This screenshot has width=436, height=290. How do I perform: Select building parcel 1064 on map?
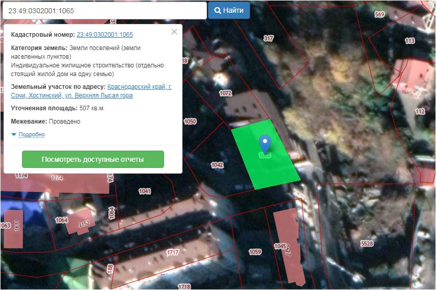point(61,220)
